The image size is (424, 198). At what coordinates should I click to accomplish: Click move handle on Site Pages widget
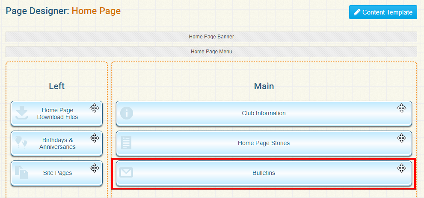[94, 168]
